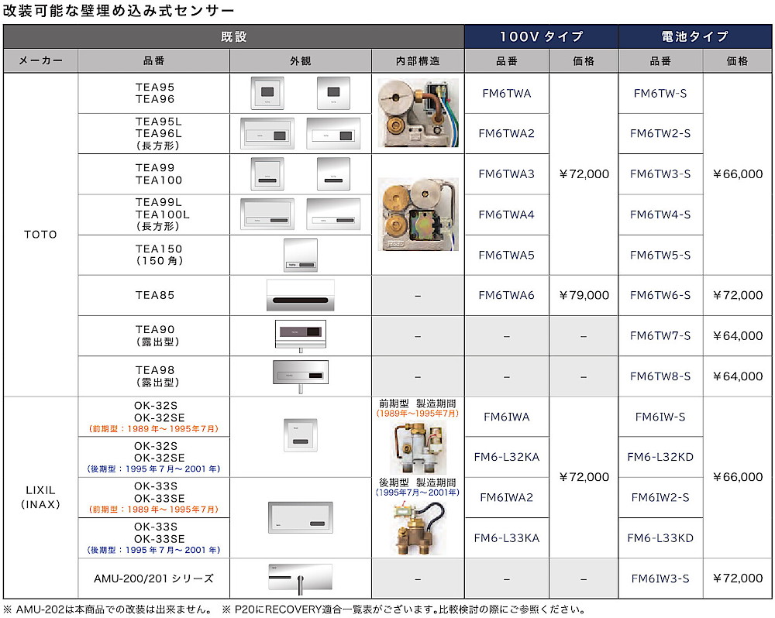The width and height of the screenshot is (775, 618).
Task: Click the TEA90 exposed-type sensor image
Action: click(301, 335)
